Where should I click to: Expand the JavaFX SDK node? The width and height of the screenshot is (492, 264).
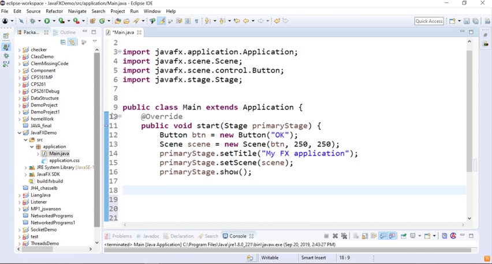click(26, 175)
